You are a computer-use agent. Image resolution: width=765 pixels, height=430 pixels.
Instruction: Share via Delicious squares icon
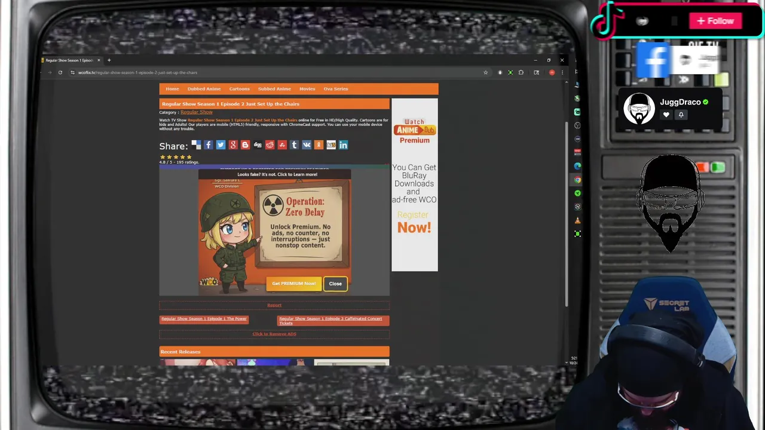[196, 145]
